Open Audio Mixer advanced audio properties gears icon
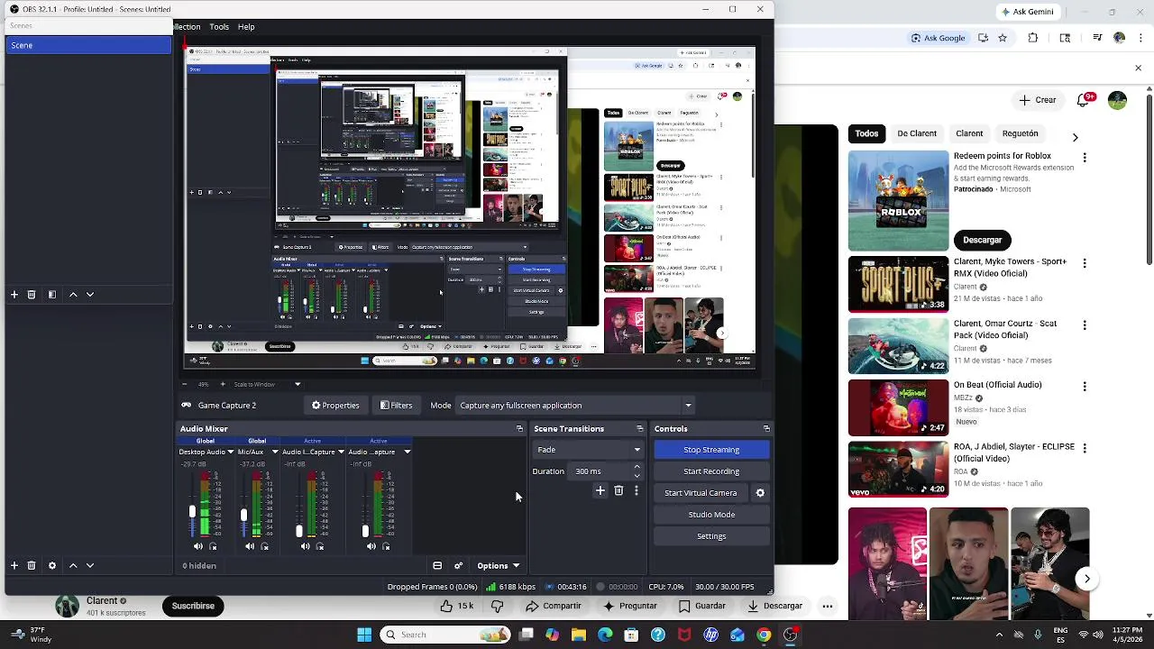The height and width of the screenshot is (649, 1154). click(x=458, y=566)
